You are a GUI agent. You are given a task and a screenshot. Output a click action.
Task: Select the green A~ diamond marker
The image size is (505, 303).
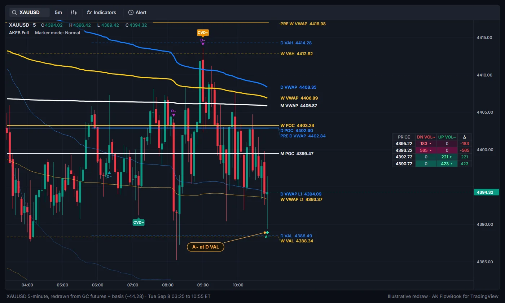tap(267, 233)
